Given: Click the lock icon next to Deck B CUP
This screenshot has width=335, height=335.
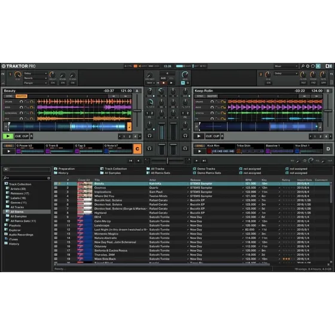Looking at the screenshot, I should tap(222, 136).
